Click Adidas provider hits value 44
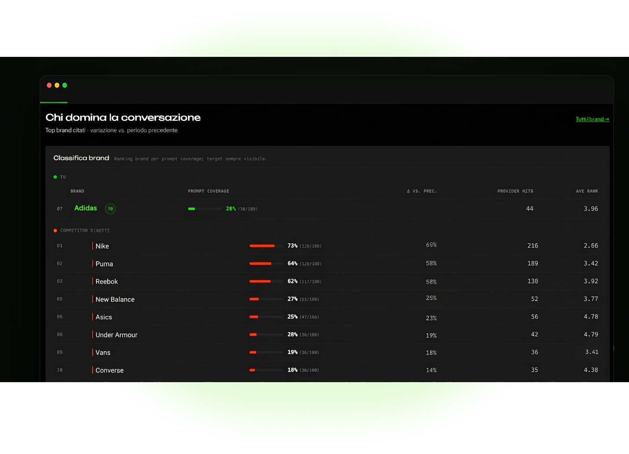 (x=530, y=208)
